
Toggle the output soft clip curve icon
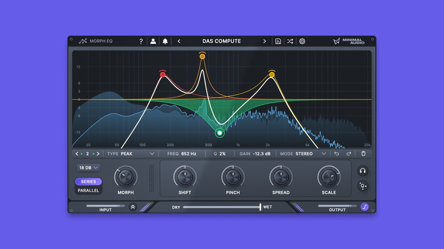click(x=365, y=207)
